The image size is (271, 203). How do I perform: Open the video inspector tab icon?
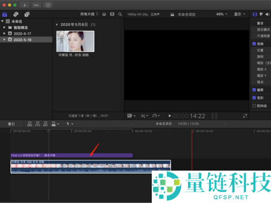[255, 14]
